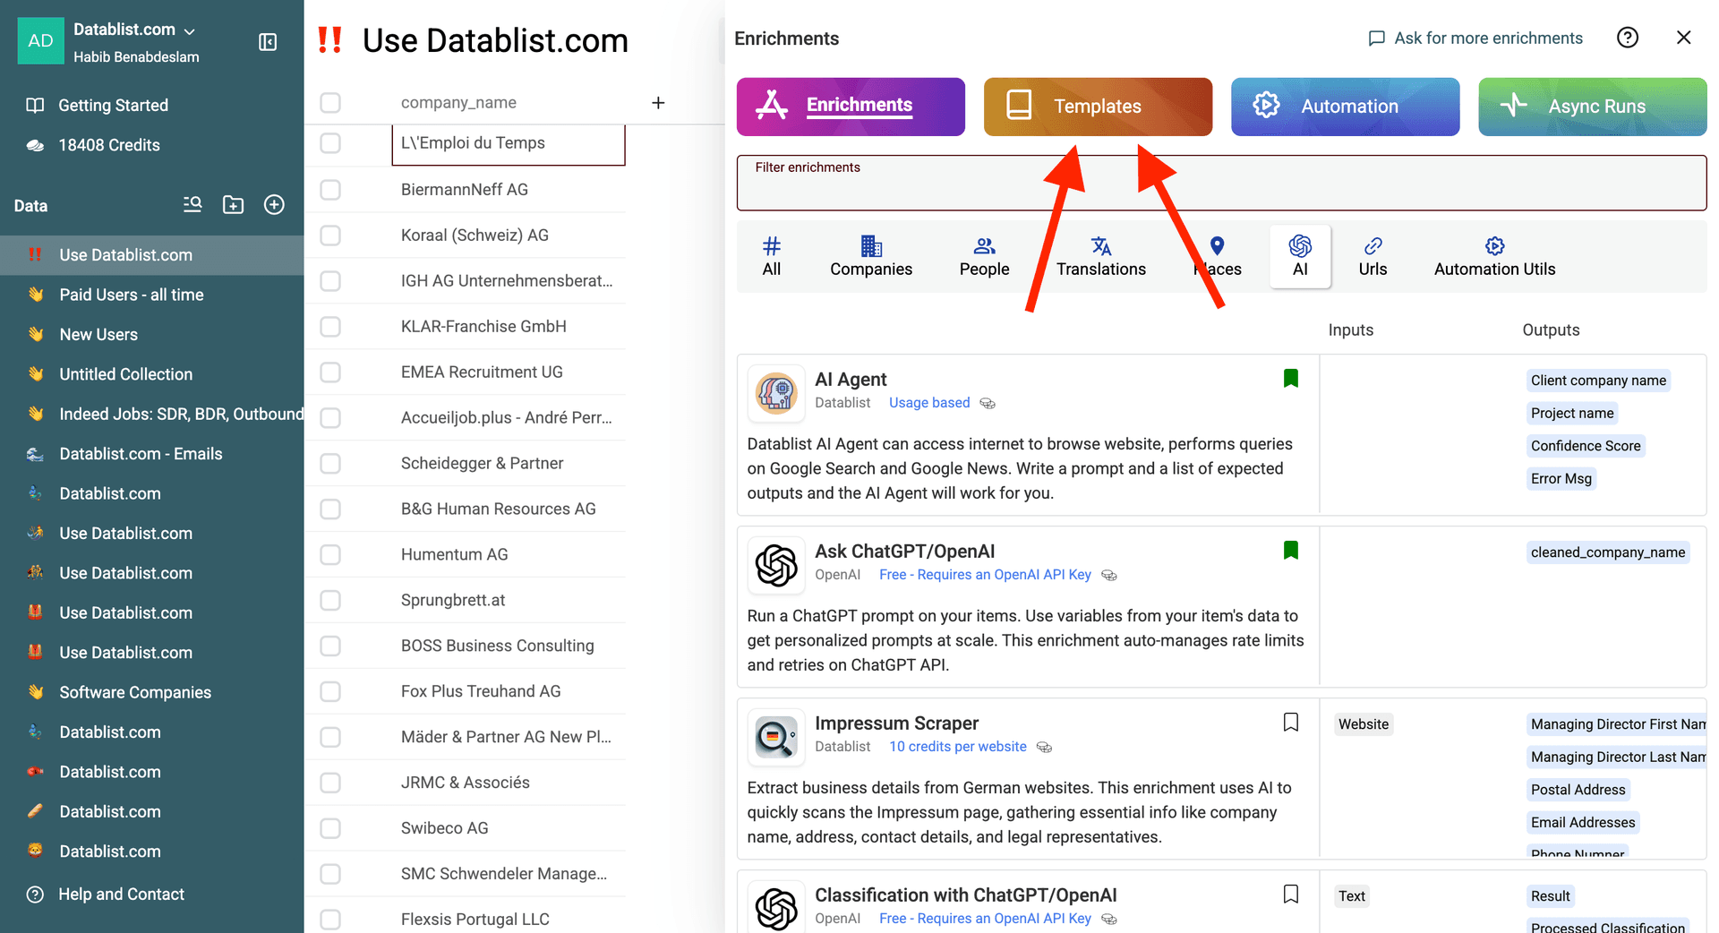Click Ask for more enrichments link
This screenshot has height=933, width=1719.
[1475, 39]
